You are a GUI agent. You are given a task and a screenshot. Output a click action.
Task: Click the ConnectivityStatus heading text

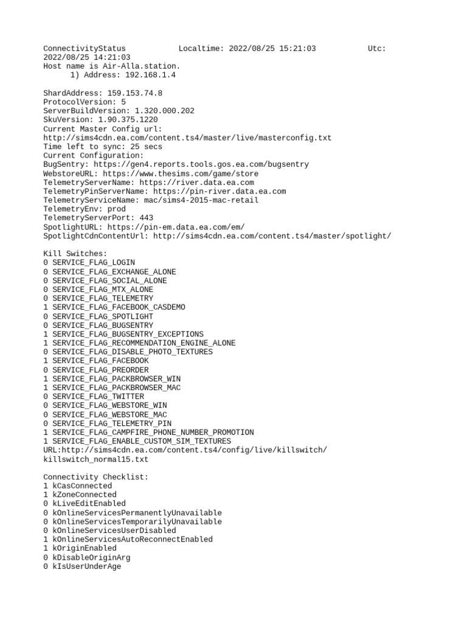coord(84,49)
